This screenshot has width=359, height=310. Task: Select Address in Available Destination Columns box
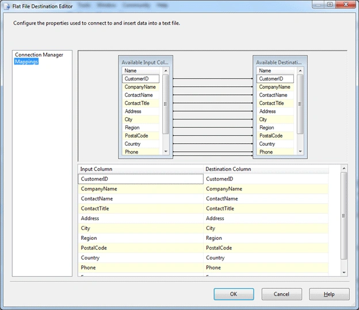(275, 111)
